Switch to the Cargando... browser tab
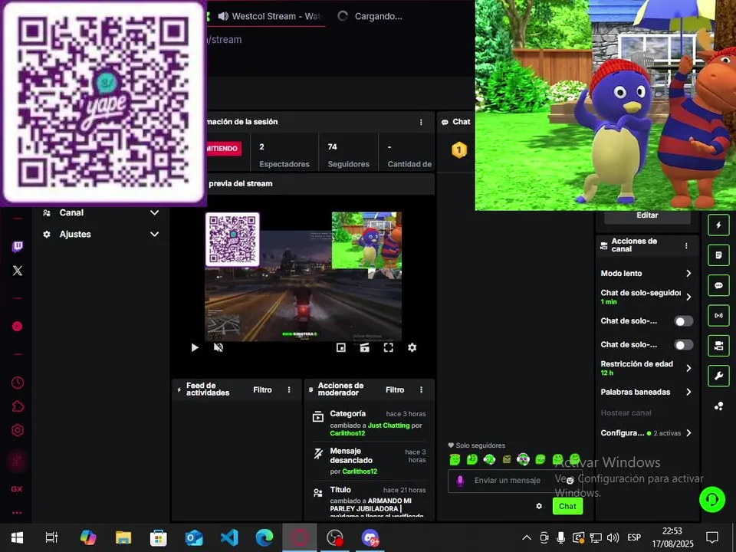Image resolution: width=736 pixels, height=552 pixels. coord(371,16)
